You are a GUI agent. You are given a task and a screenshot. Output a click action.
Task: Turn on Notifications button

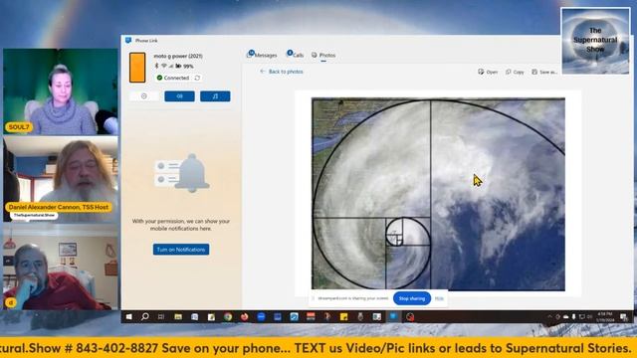(x=181, y=250)
